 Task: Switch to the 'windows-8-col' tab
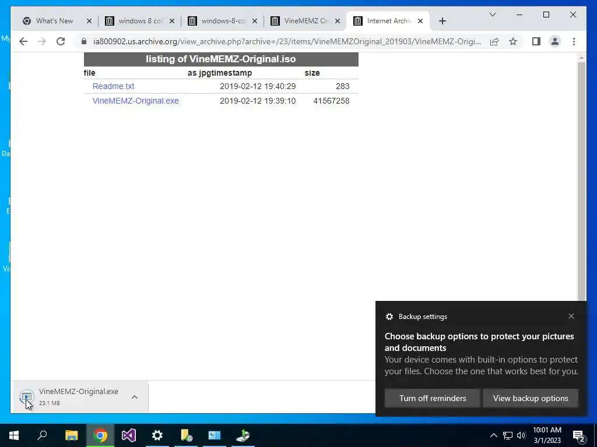tap(223, 22)
